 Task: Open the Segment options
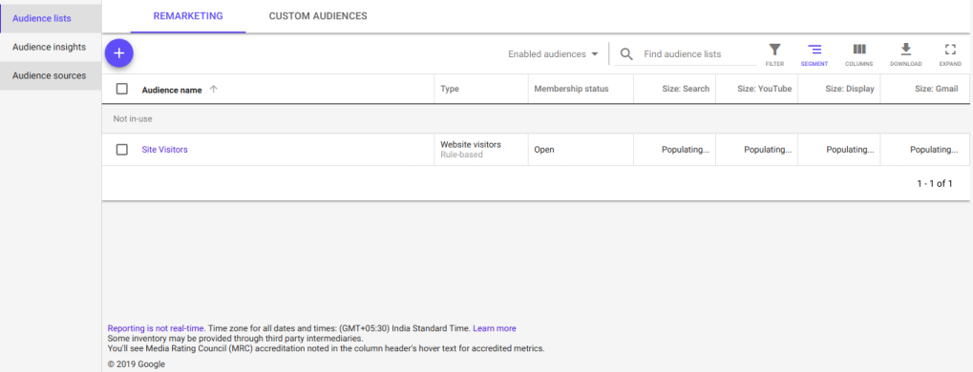point(814,54)
